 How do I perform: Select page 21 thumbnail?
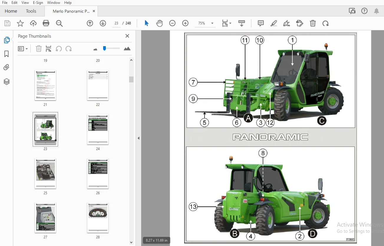[x=45, y=85]
